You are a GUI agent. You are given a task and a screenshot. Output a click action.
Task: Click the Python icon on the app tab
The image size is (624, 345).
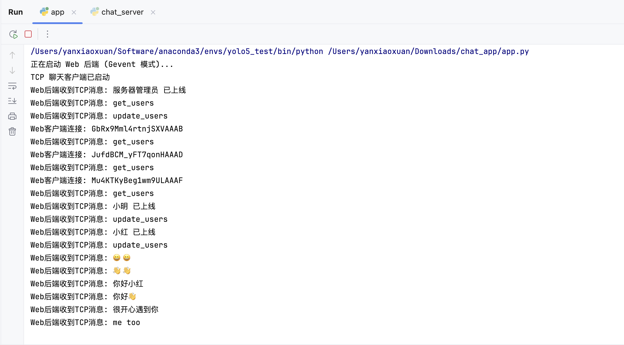pos(44,12)
